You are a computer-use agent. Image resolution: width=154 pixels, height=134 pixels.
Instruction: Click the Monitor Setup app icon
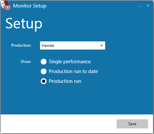(x=6, y=6)
